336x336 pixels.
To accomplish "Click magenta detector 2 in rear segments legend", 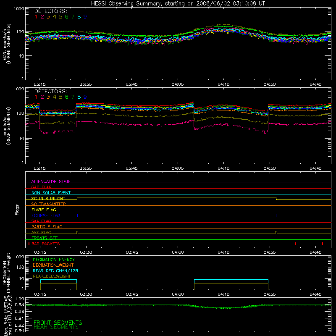I will 42,97.
